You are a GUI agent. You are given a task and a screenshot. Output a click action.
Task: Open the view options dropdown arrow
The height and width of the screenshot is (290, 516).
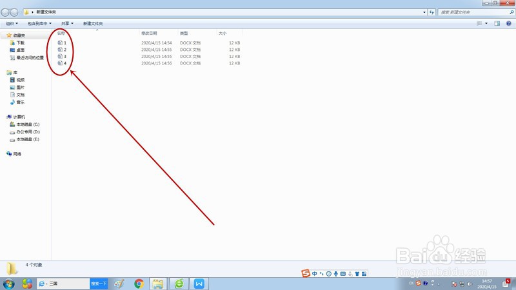click(486, 23)
